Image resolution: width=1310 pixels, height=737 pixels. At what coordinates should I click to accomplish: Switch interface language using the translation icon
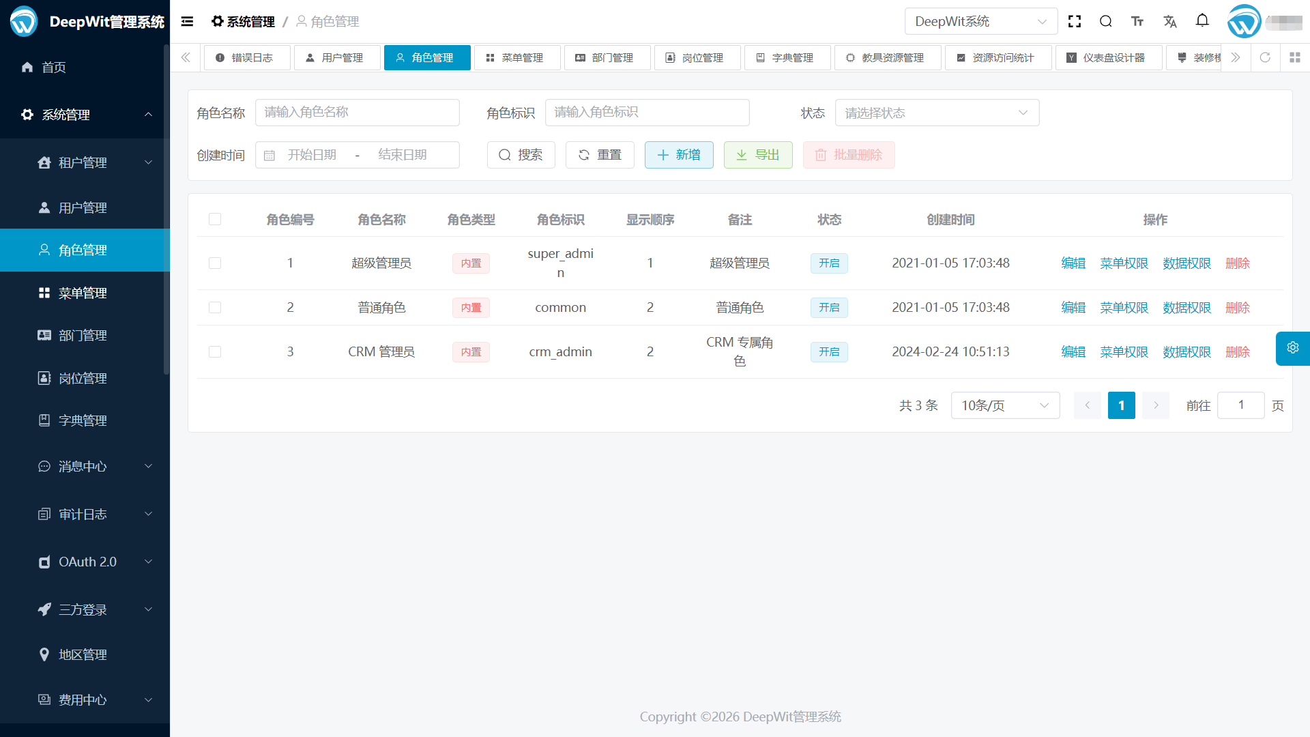tap(1170, 21)
